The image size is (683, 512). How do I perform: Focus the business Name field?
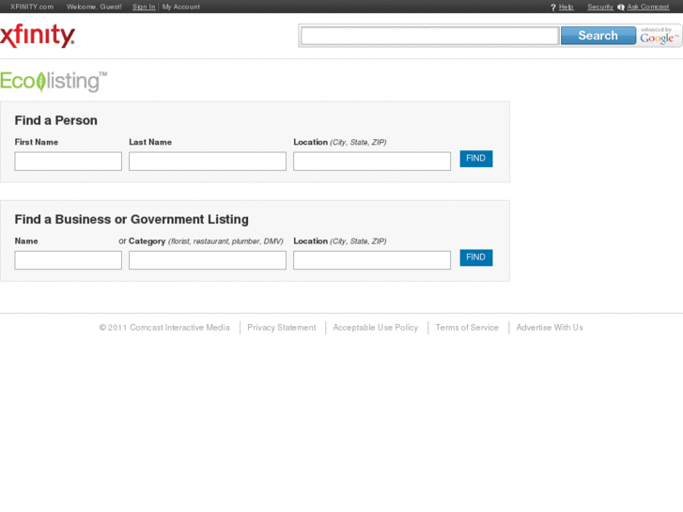(x=69, y=260)
